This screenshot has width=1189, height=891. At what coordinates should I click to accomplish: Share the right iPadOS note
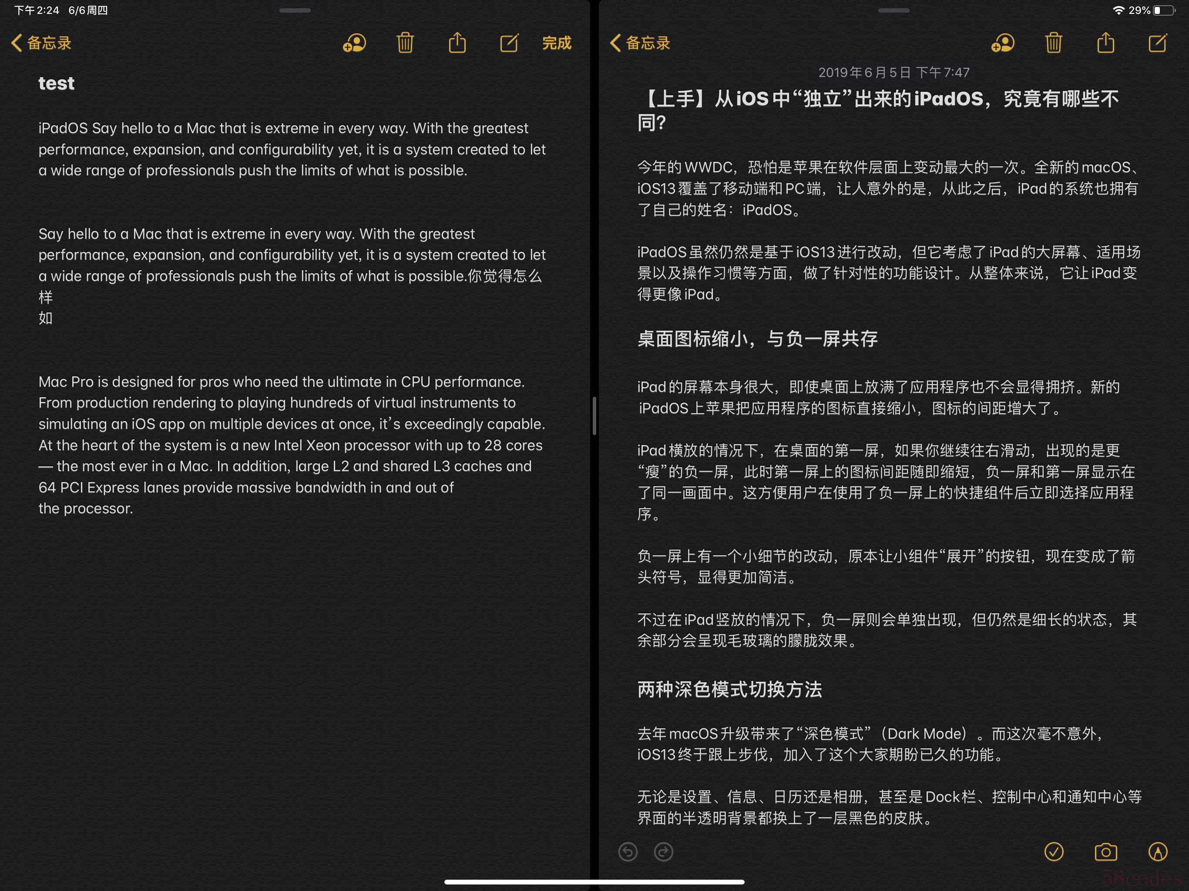click(x=1106, y=42)
